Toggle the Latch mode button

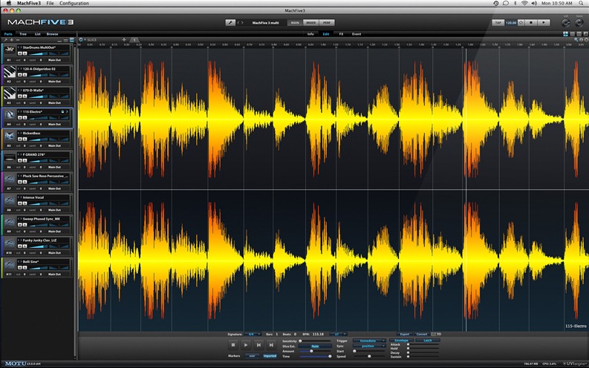point(428,341)
